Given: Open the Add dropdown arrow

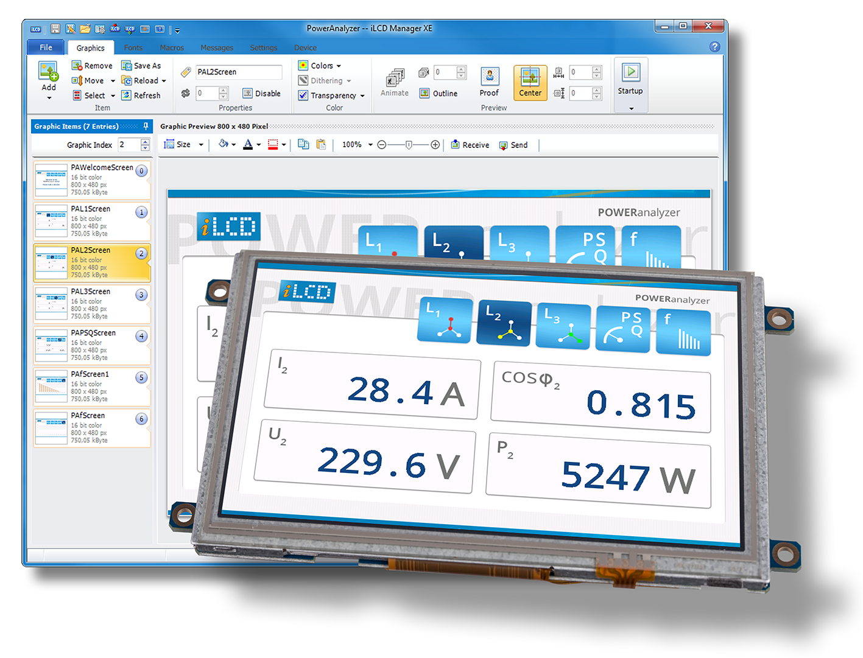Looking at the screenshot, I should 49,97.
